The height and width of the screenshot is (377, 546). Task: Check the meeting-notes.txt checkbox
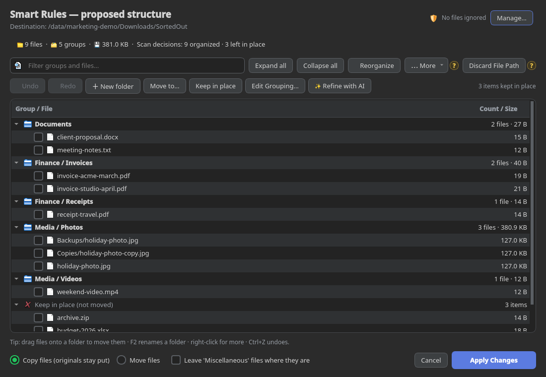pos(38,150)
